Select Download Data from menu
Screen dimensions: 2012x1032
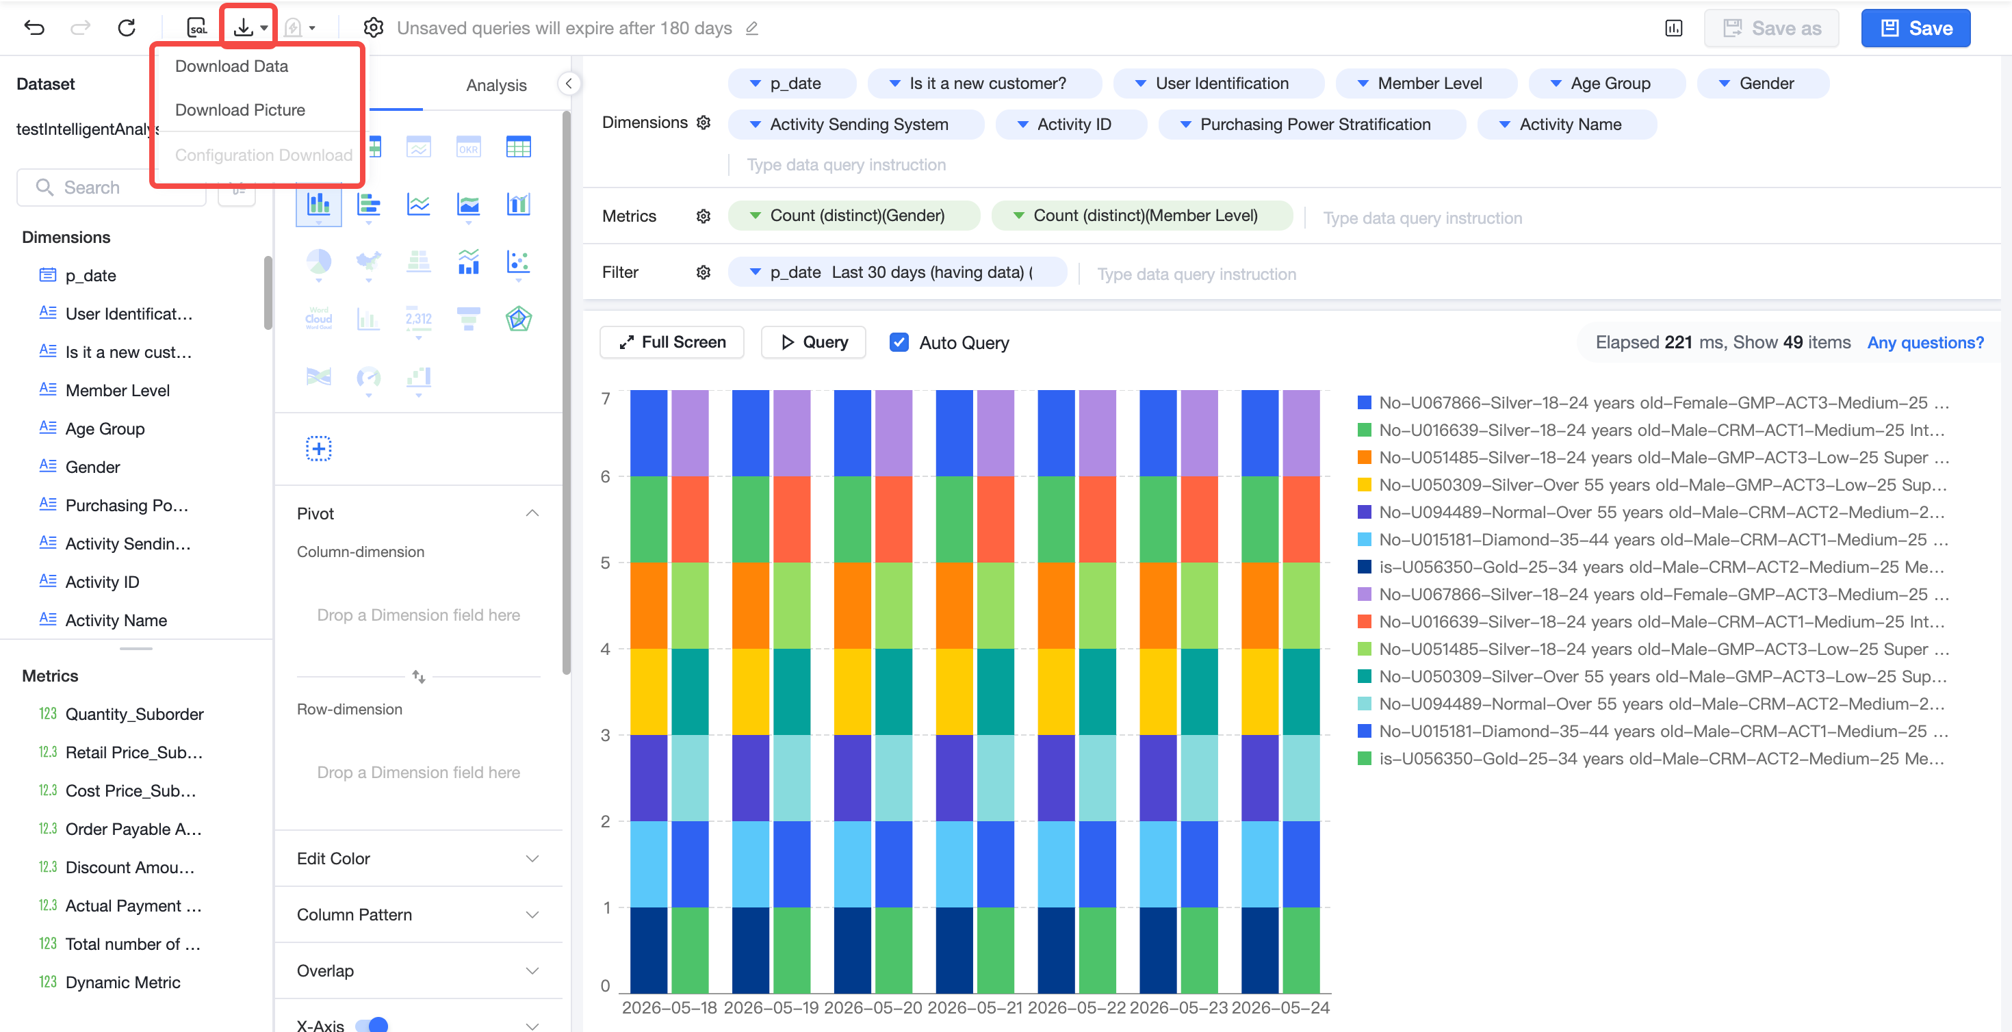coord(232,66)
